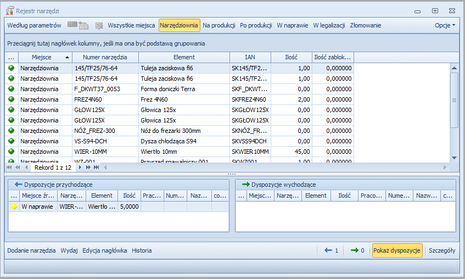Open the Opcje dropdown menu
The width and height of the screenshot is (465, 279).
445,25
